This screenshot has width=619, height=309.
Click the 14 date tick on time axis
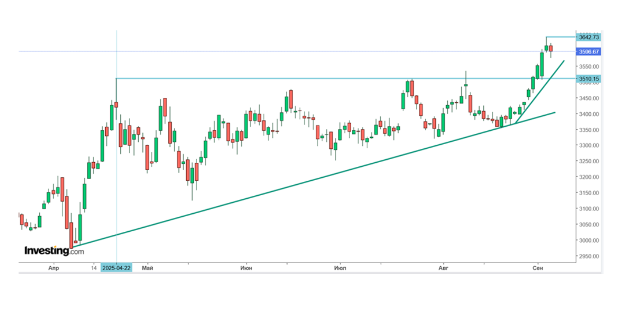[x=94, y=268]
